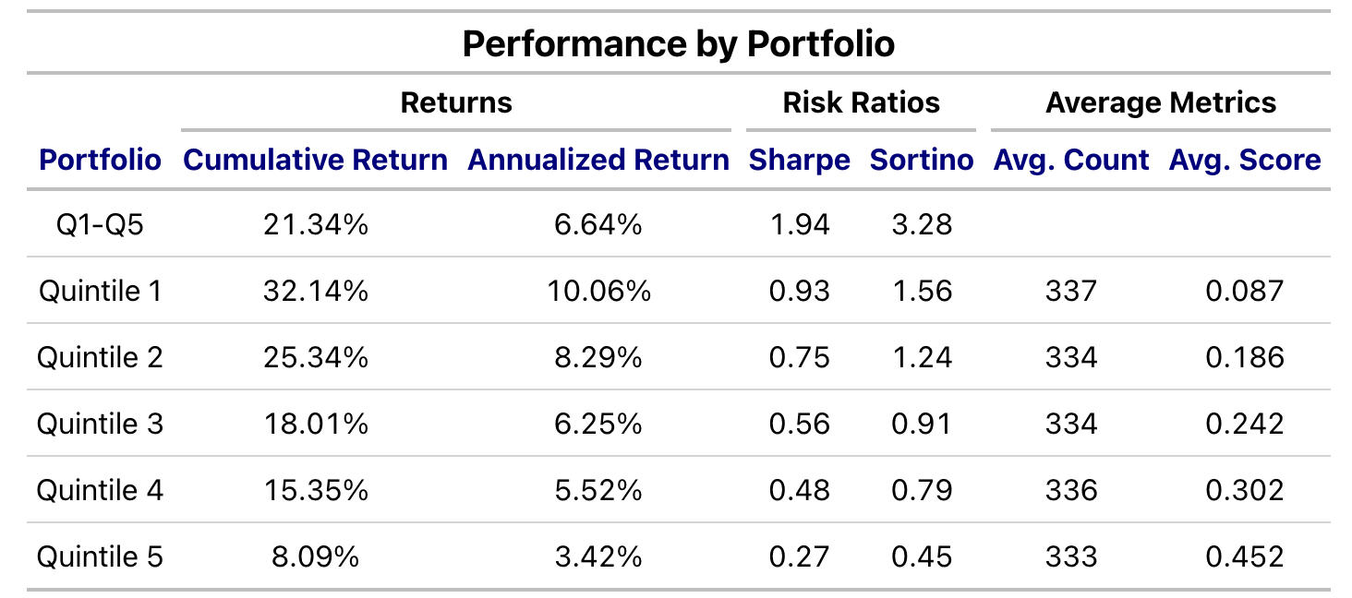Select the 21.34% cumulative return cell
Viewport: 1352px width, 598px height.
(x=316, y=224)
